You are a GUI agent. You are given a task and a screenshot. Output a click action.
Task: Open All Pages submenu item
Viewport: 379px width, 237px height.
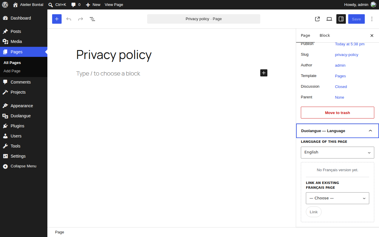tap(12, 63)
